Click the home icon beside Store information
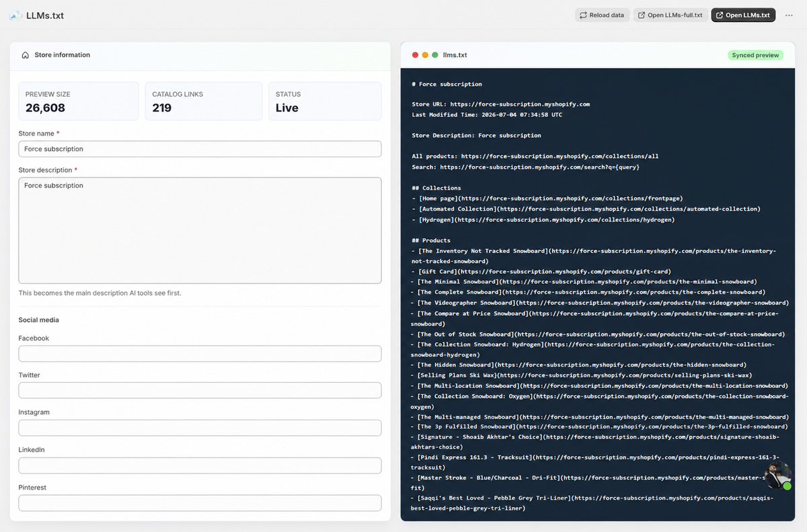807x532 pixels. (x=26, y=55)
